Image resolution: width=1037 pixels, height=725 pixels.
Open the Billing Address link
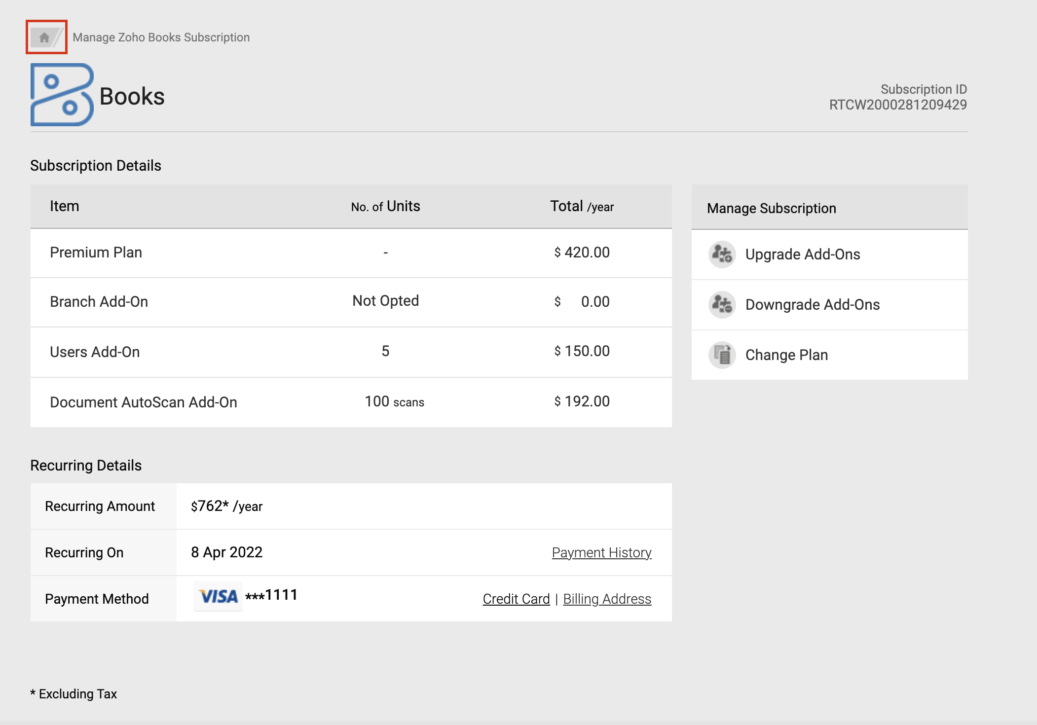(x=607, y=599)
